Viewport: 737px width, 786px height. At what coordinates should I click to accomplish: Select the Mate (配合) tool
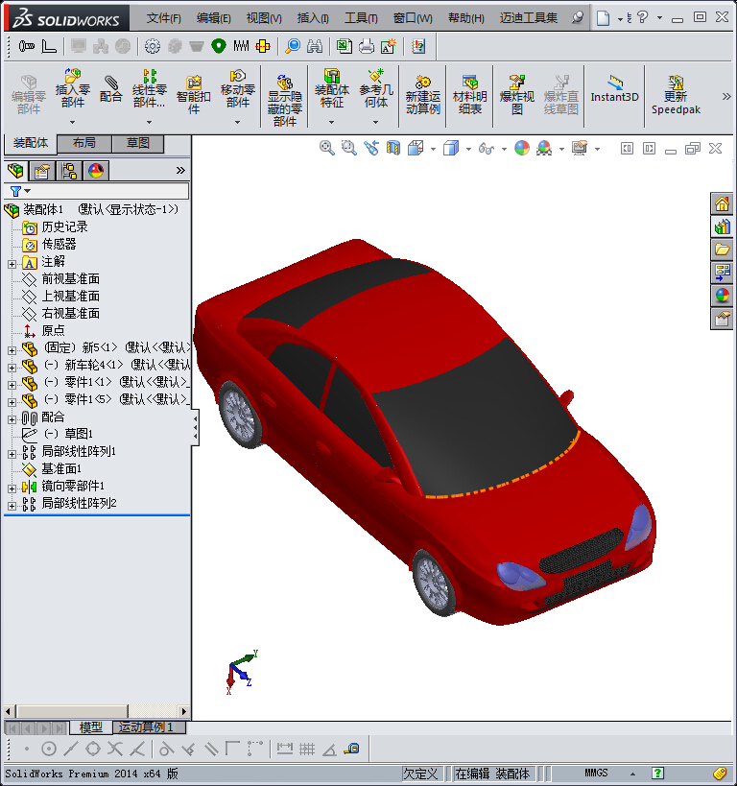point(110,88)
